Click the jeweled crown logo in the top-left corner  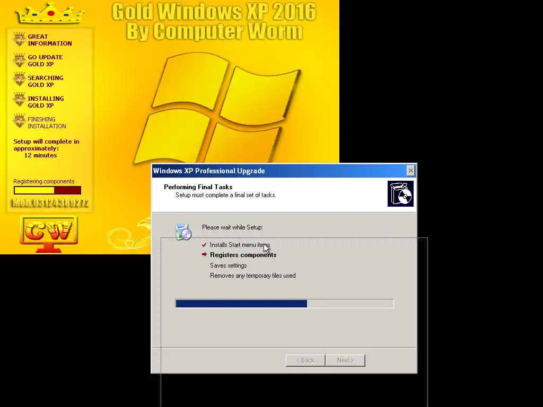50,13
